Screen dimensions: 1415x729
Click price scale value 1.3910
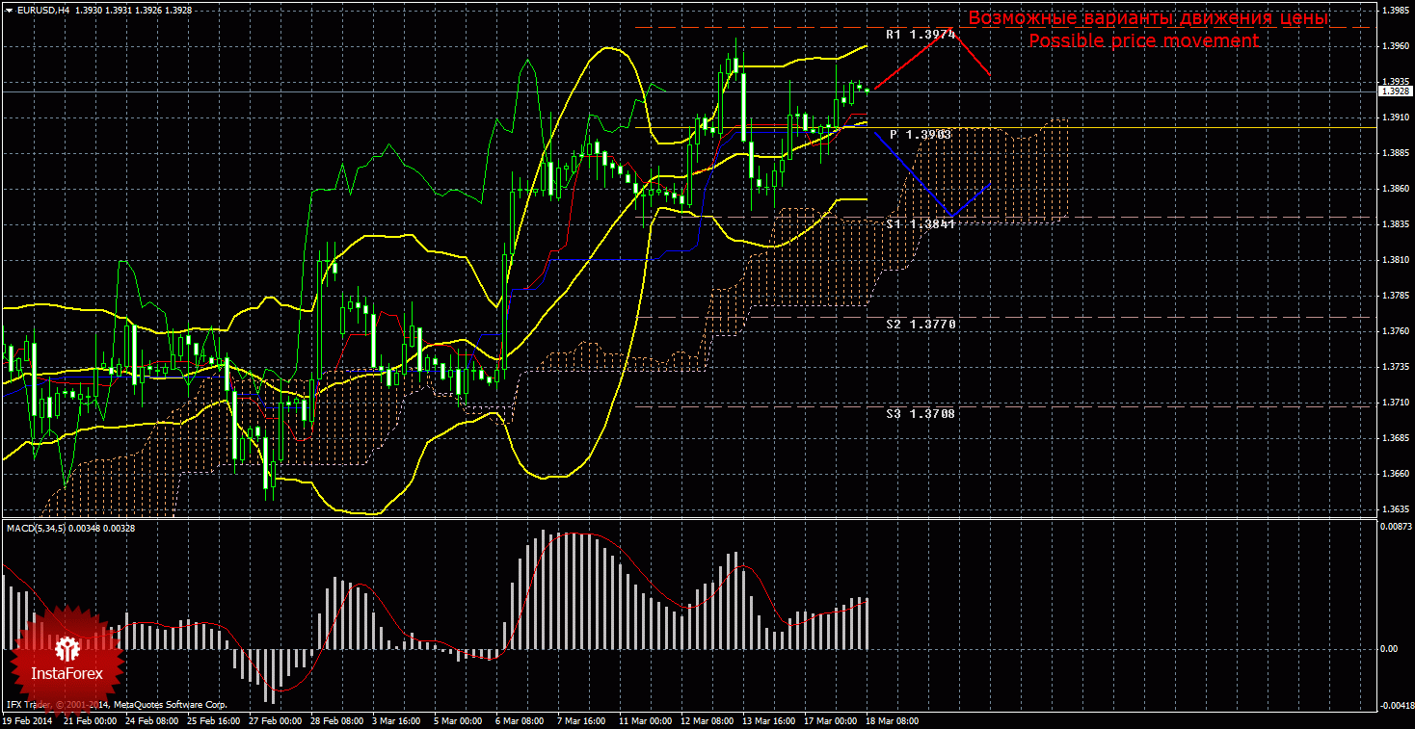pos(1396,117)
